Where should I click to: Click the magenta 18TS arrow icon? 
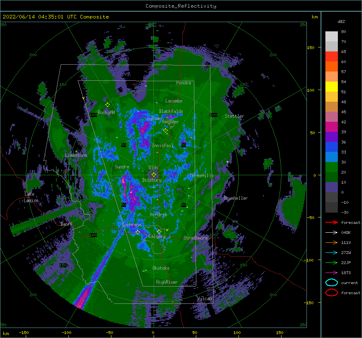pyautogui.click(x=331, y=272)
